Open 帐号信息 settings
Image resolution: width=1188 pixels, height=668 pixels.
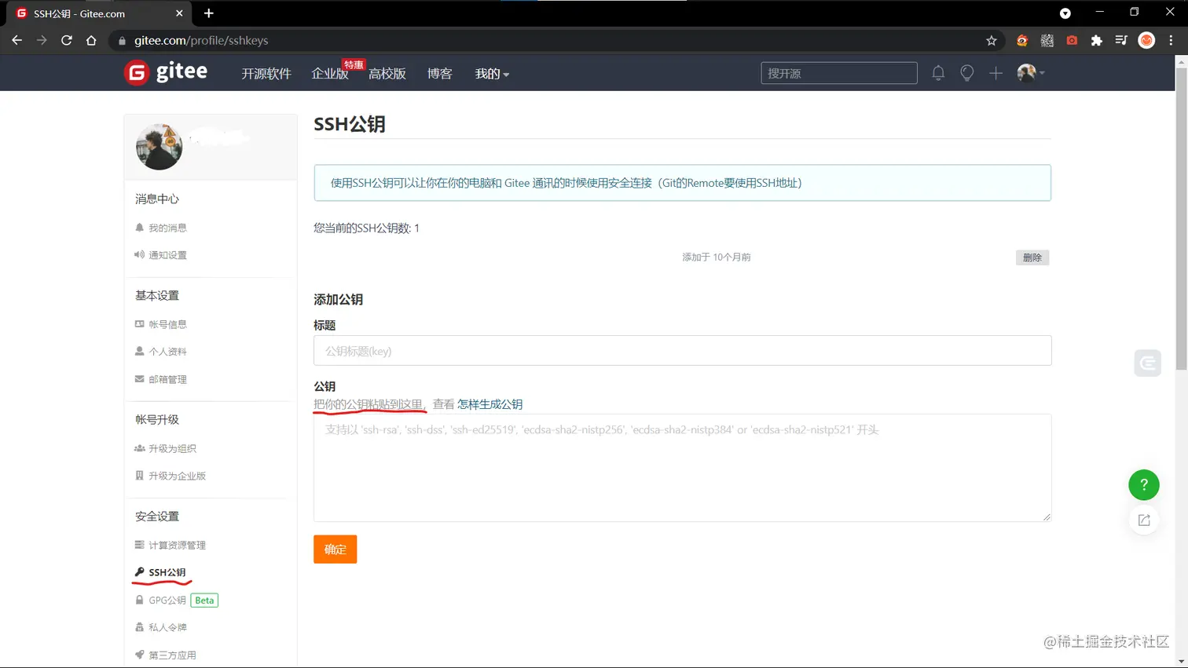pos(161,324)
